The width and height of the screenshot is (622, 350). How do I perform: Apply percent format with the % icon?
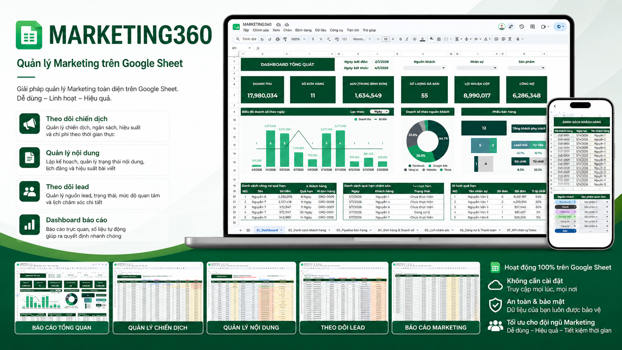pos(321,39)
